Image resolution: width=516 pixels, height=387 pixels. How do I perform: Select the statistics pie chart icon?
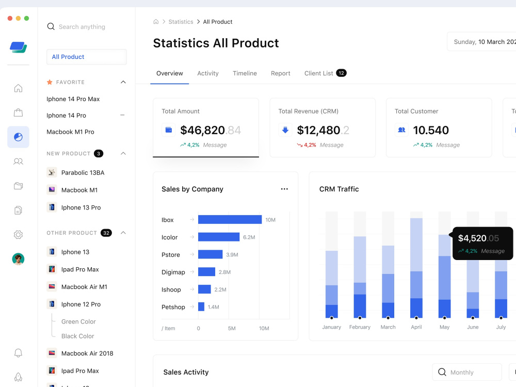pyautogui.click(x=18, y=137)
